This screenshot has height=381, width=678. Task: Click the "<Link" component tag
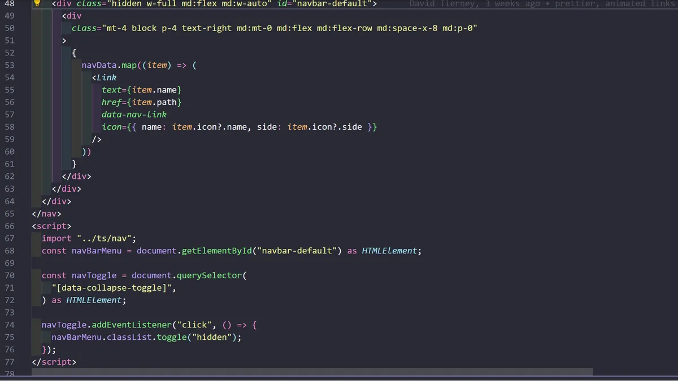(105, 77)
